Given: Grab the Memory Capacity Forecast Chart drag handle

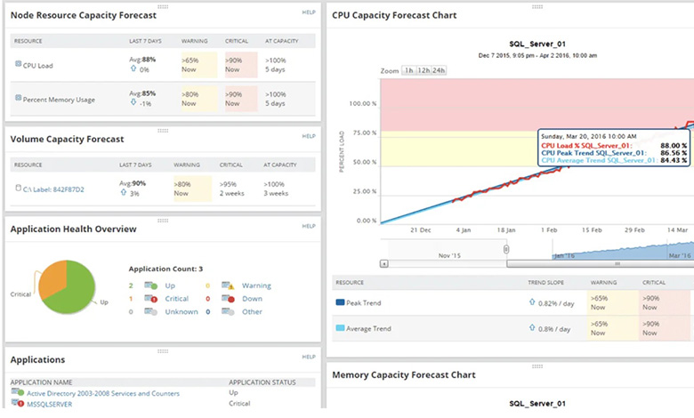Looking at the screenshot, I should point(537,366).
